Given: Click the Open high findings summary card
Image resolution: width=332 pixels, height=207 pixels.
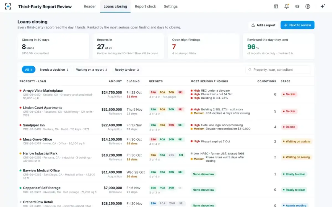Looking at the screenshot, I should coord(204,46).
